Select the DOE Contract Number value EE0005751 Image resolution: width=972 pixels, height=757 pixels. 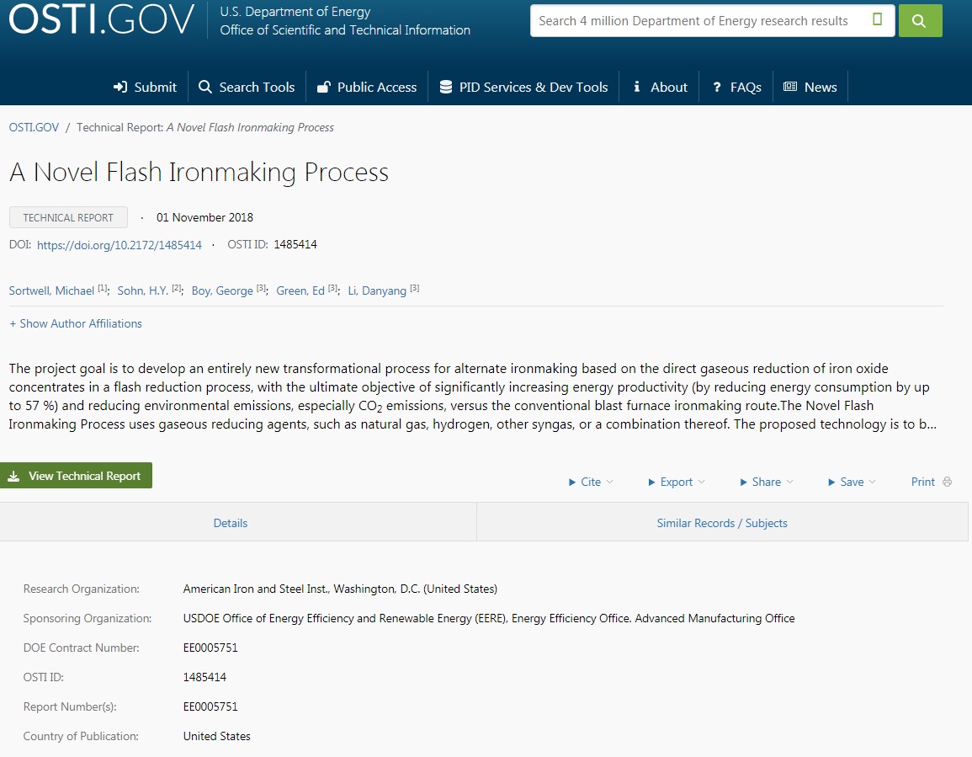210,648
